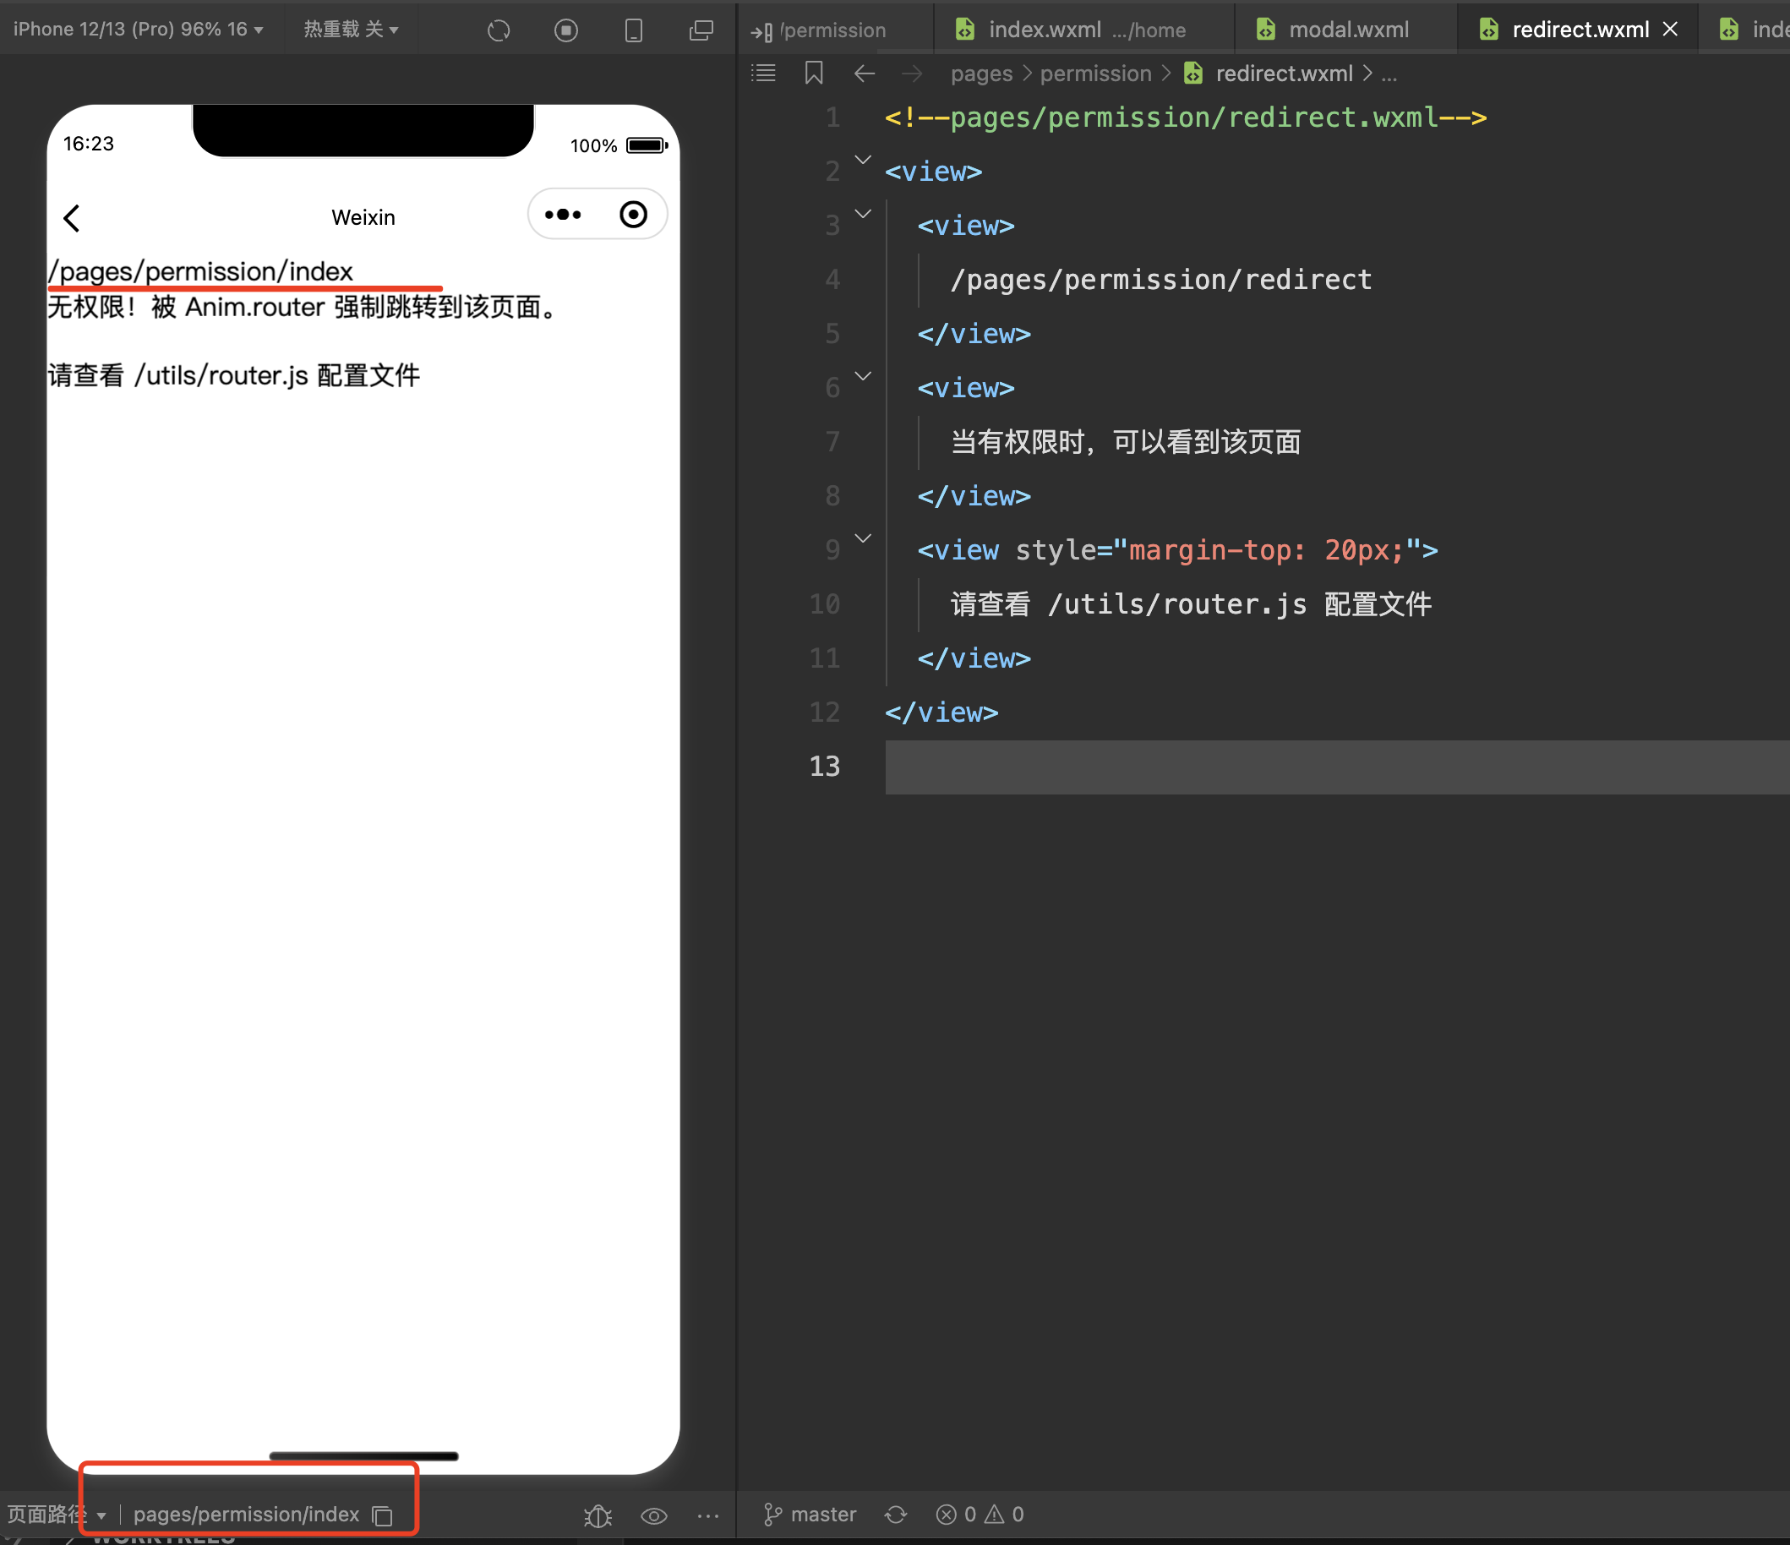
Task: Collapse the view block on line 9
Action: (x=863, y=538)
